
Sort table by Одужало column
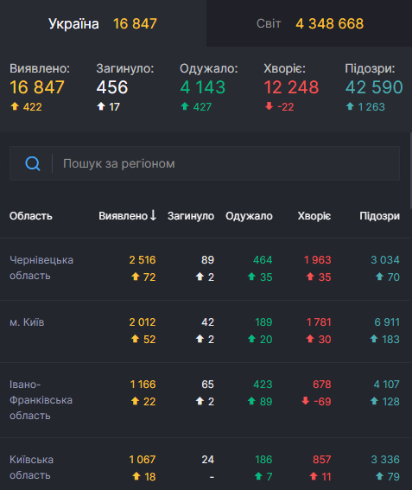coord(249,216)
